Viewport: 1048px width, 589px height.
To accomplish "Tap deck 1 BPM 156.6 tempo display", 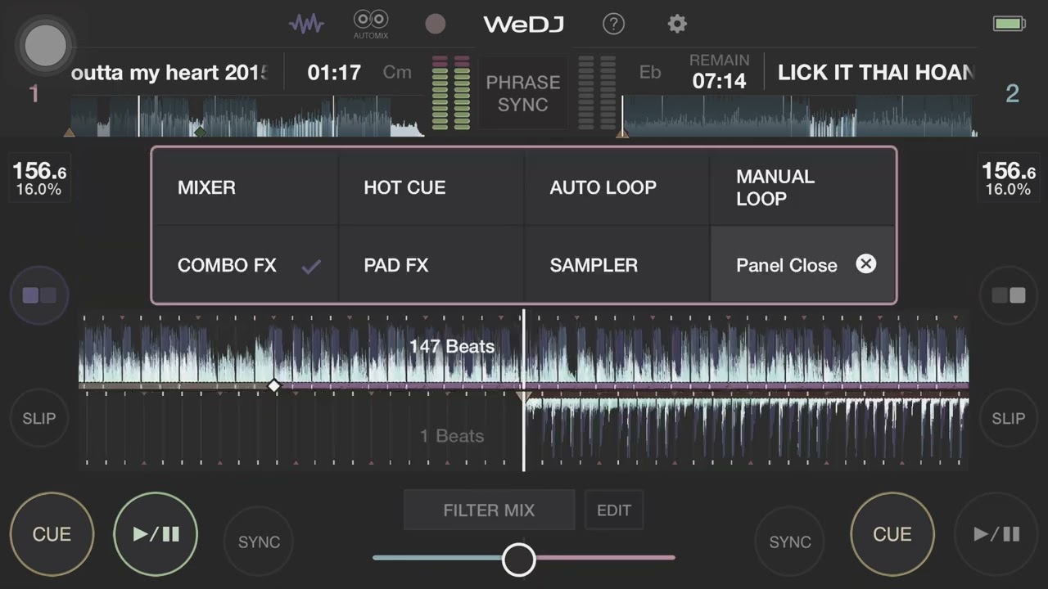I will click(39, 178).
